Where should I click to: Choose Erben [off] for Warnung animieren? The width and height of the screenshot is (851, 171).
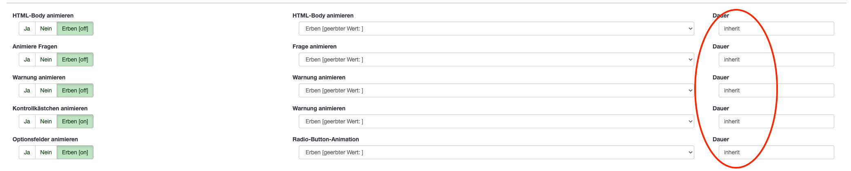pos(75,90)
